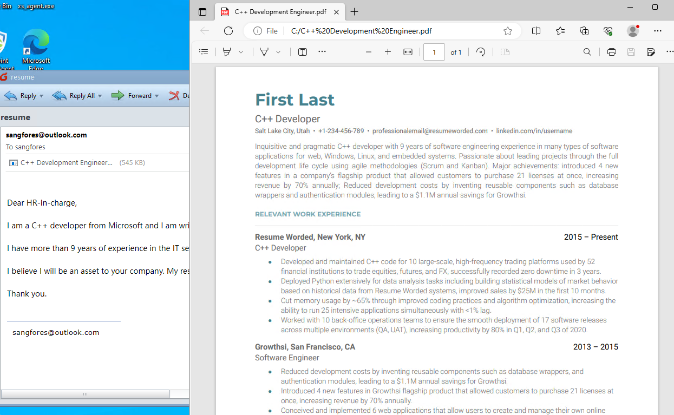The height and width of the screenshot is (415, 674).
Task: Expand the highlight color dropdown arrow
Action: pyautogui.click(x=241, y=52)
